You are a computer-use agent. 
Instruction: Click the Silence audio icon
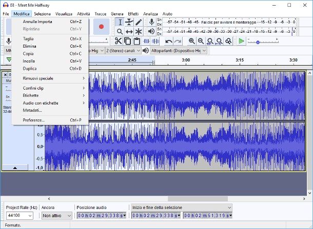(x=155, y=41)
